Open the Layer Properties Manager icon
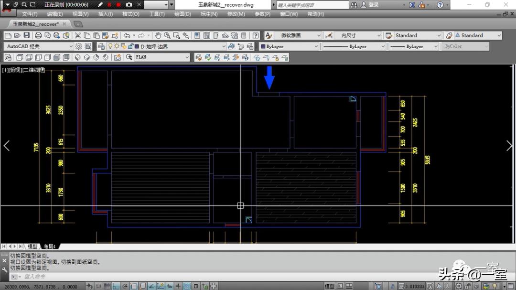 (x=101, y=46)
